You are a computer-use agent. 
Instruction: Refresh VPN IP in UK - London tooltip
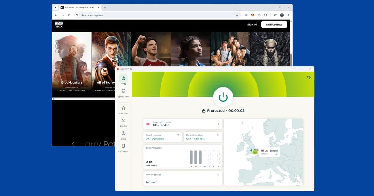276,154
